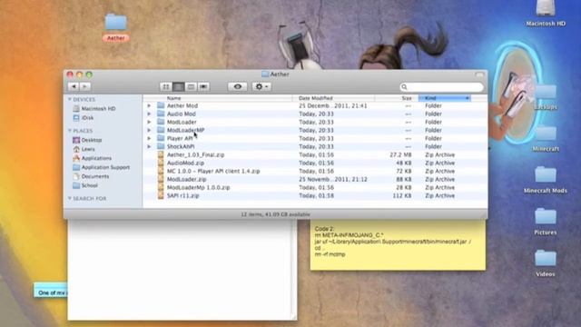Select Aether_1.03_Final.zip archive icon
Screen dimensions: 581x327
point(161,154)
